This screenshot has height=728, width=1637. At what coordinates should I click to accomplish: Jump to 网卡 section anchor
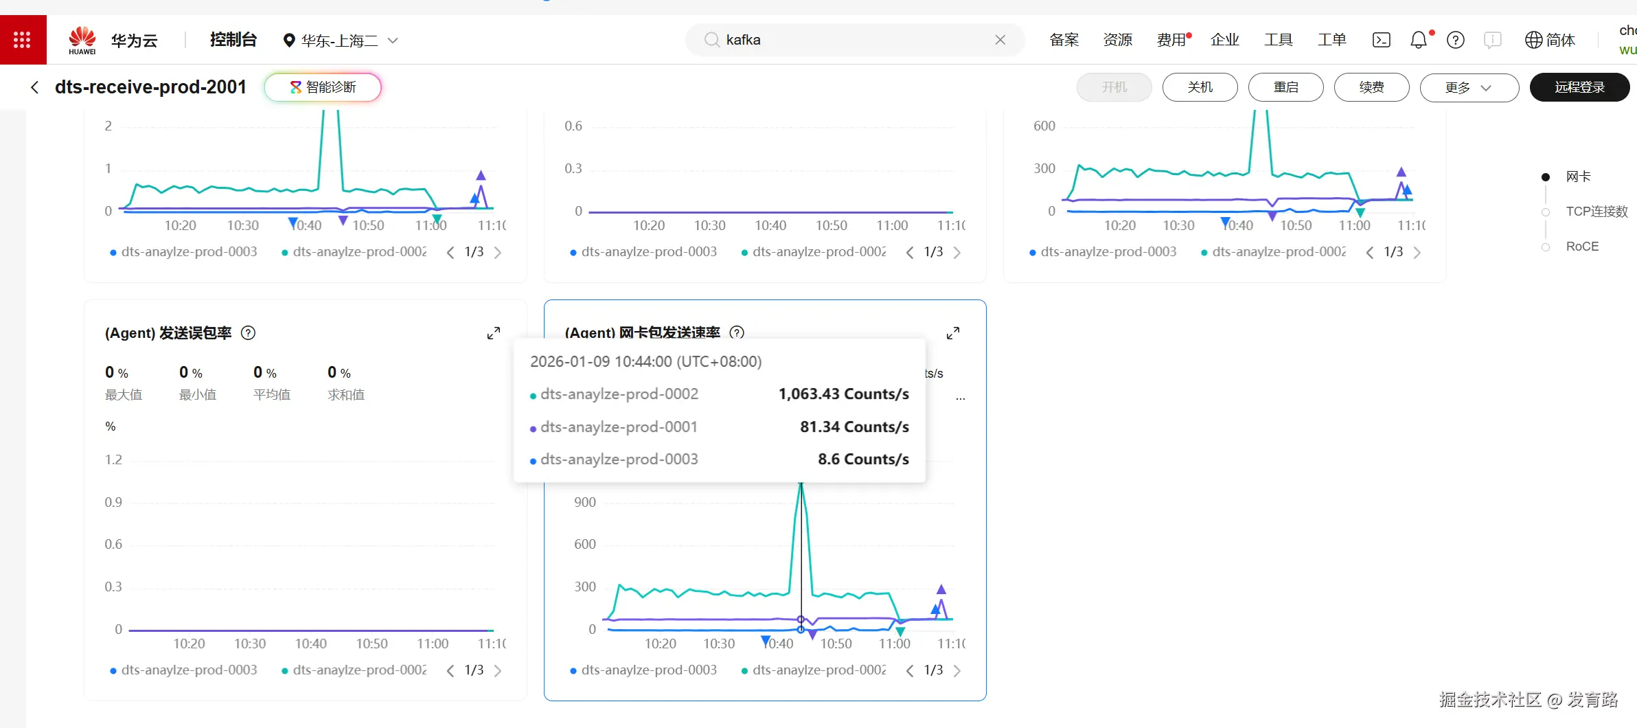click(x=1578, y=177)
